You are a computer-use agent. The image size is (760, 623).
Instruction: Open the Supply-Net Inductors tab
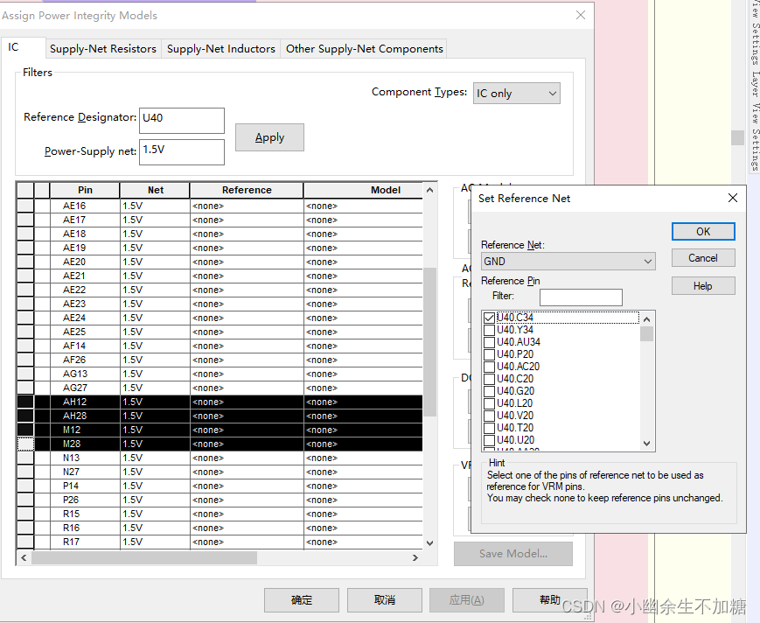tap(221, 49)
